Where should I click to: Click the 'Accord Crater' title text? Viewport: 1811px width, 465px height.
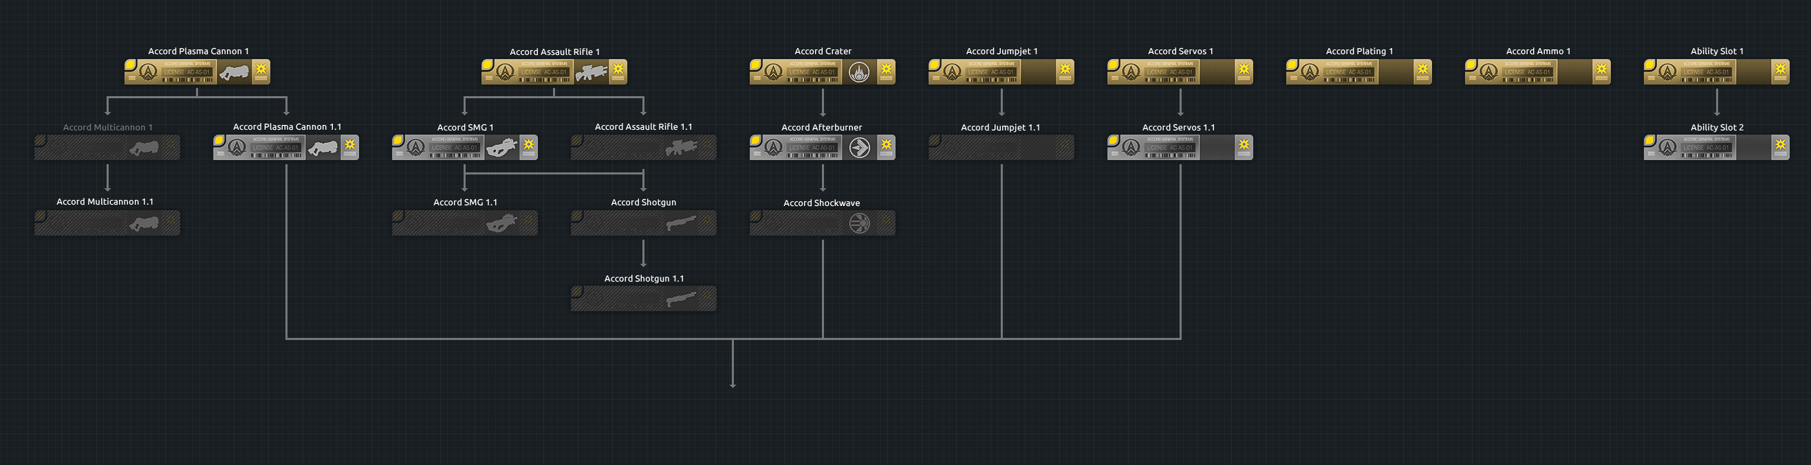click(823, 52)
